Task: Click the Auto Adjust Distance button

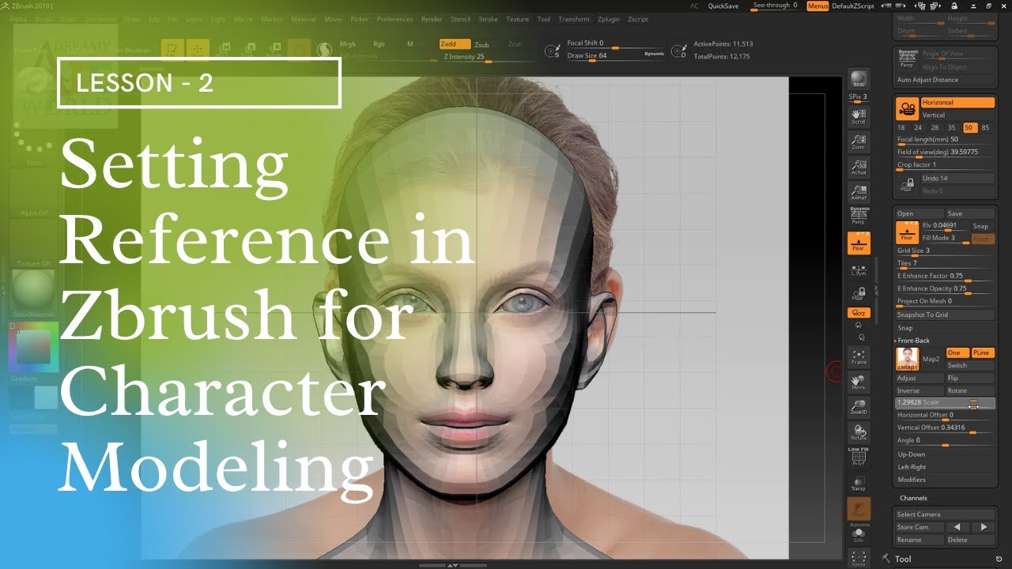Action: click(945, 80)
